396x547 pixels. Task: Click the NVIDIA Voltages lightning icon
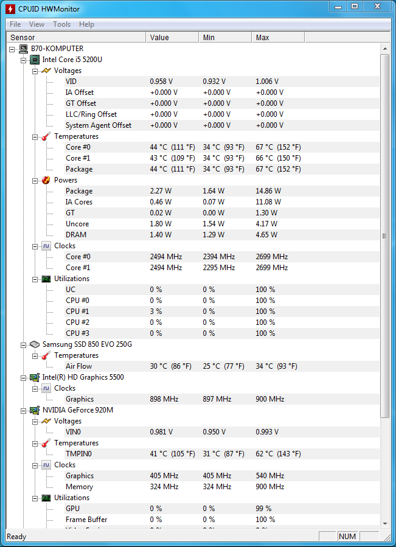coord(46,421)
